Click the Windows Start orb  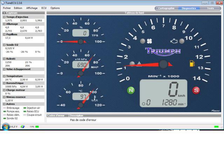pyautogui.click(x=6, y=127)
